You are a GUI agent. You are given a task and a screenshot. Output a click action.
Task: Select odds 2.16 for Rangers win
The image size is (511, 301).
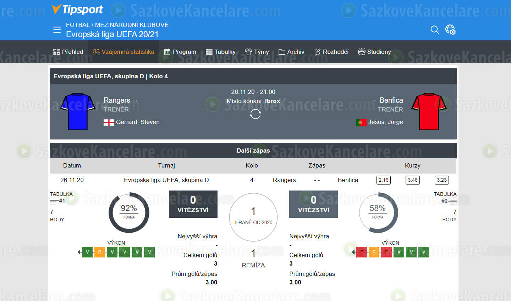pyautogui.click(x=384, y=180)
